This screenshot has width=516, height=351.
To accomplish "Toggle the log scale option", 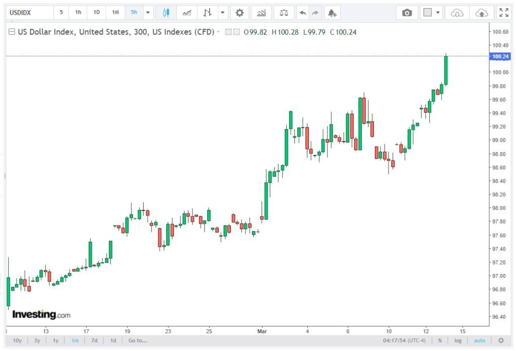I will (458, 340).
